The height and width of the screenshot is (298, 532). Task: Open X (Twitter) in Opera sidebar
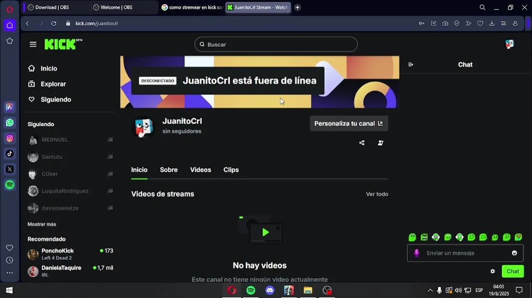[x=10, y=169]
